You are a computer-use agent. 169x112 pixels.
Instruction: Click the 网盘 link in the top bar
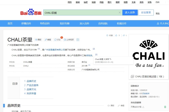click(x=102, y=2)
